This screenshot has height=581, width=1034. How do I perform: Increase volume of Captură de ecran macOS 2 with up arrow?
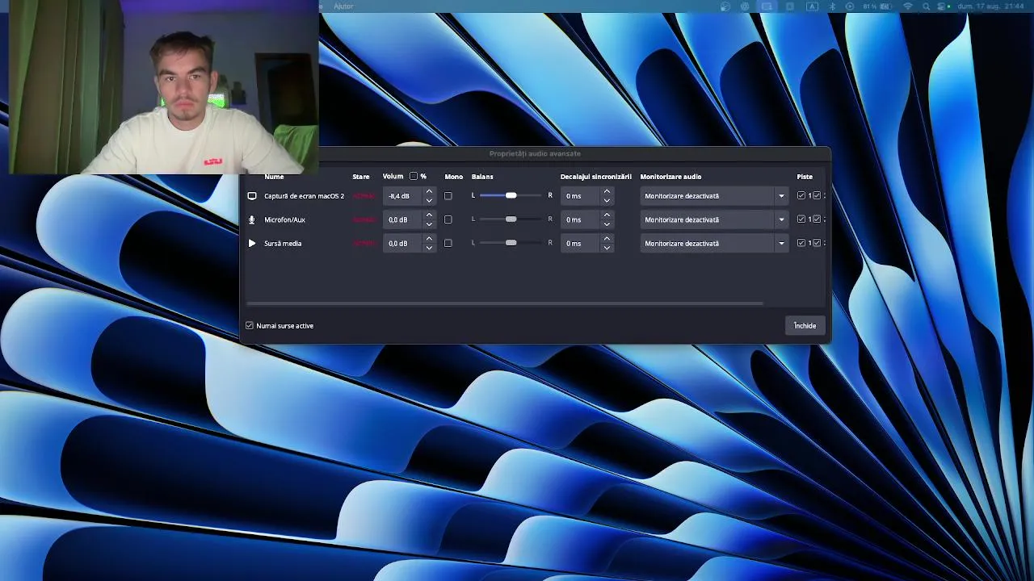coord(429,192)
